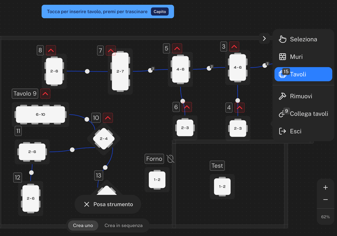
Task: Click the red chevron next to table 10
Action: click(108, 118)
